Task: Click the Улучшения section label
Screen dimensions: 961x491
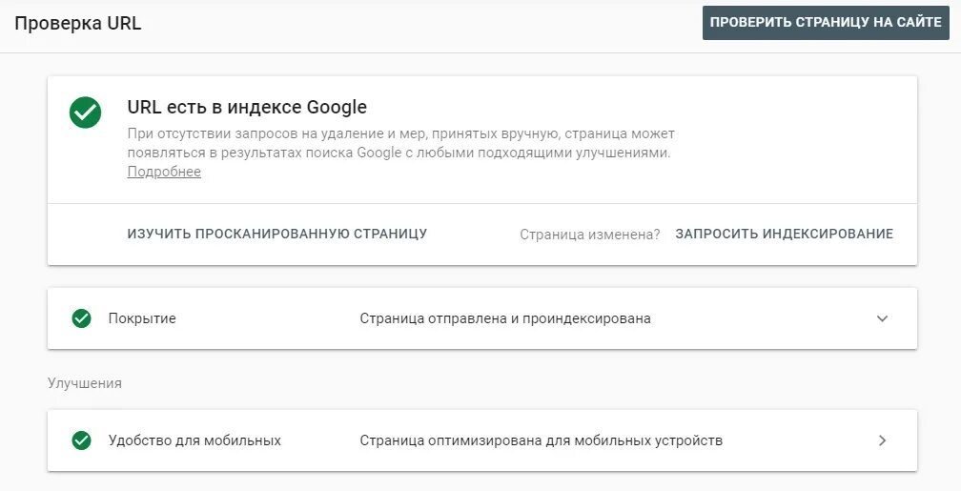Action: click(x=85, y=382)
